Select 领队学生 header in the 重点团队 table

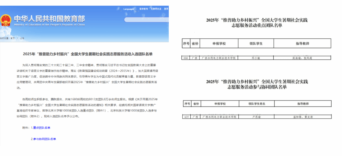[x=255, y=43]
